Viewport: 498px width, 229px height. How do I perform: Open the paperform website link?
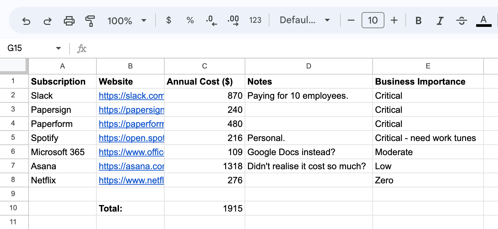pyautogui.click(x=131, y=124)
